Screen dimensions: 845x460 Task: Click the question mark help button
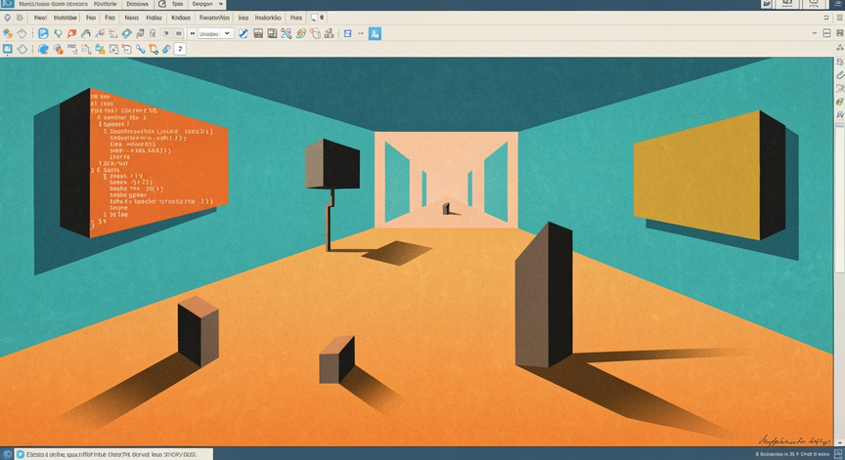180,49
